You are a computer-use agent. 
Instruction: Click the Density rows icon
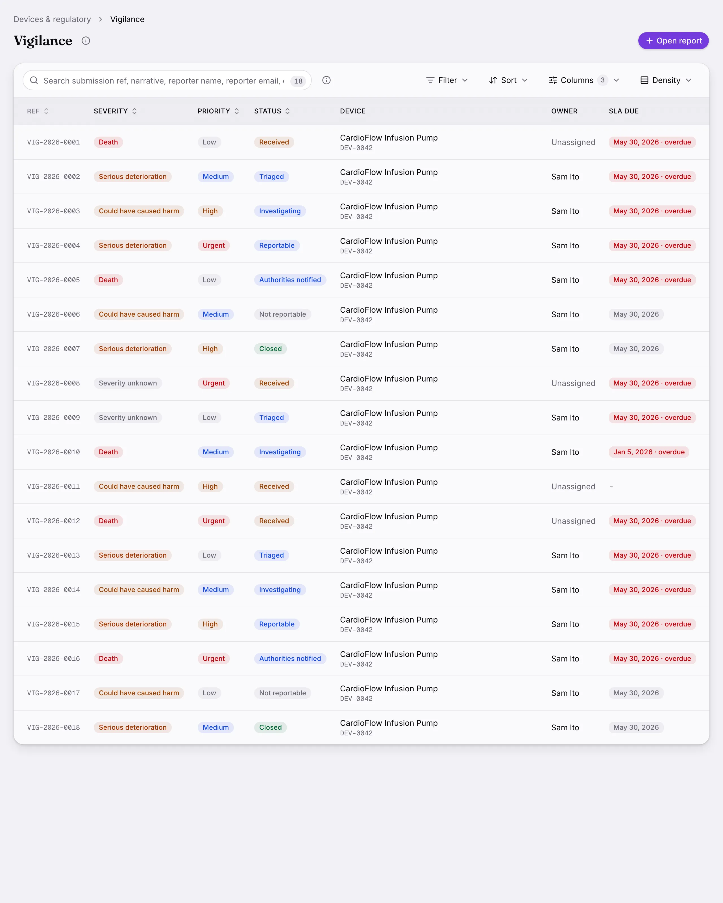click(644, 80)
